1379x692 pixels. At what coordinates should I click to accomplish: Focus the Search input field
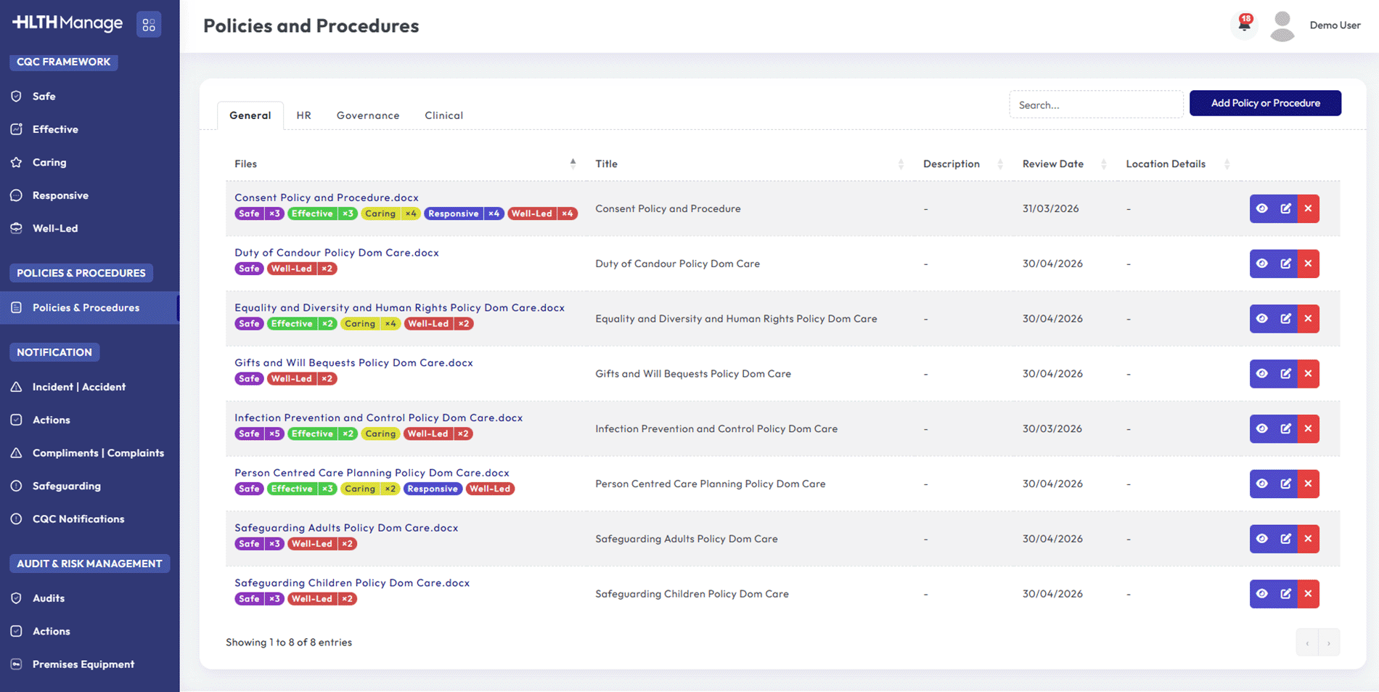1095,105
